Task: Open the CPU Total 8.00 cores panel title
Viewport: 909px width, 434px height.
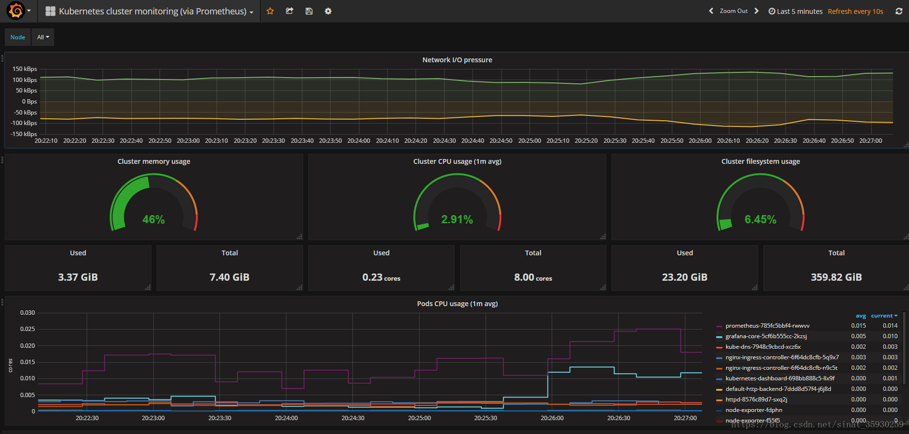Action: click(533, 253)
